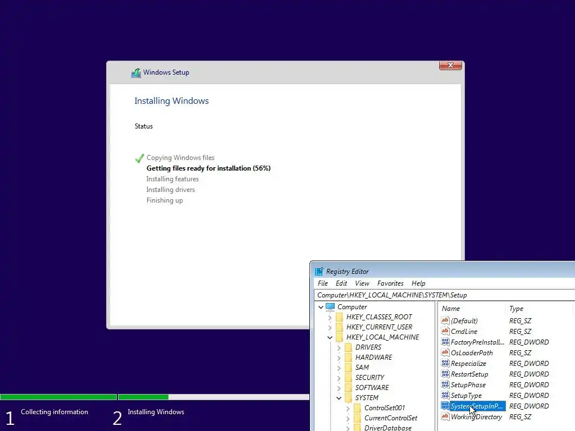Expand the HKEY_CURRENT_USER node
This screenshot has width=575, height=431.
pyautogui.click(x=330, y=327)
